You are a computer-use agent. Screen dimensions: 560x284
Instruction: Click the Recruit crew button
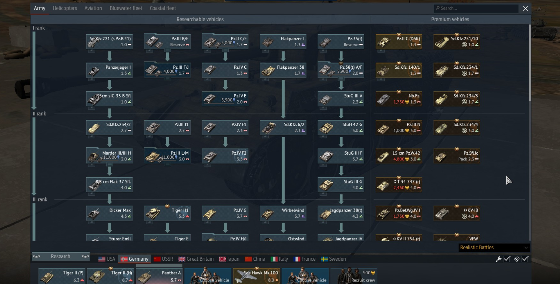click(x=354, y=276)
